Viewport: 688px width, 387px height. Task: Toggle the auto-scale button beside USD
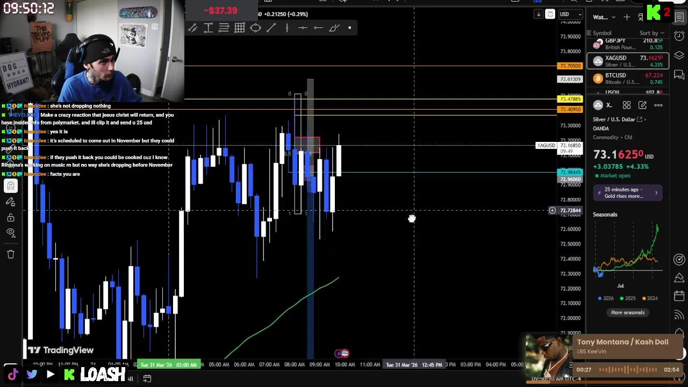[x=550, y=15]
